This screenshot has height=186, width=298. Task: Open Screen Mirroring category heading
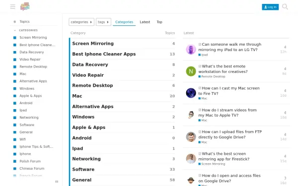point(93,44)
